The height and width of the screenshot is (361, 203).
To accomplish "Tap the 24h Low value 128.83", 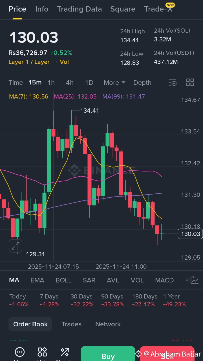I will pyautogui.click(x=130, y=63).
